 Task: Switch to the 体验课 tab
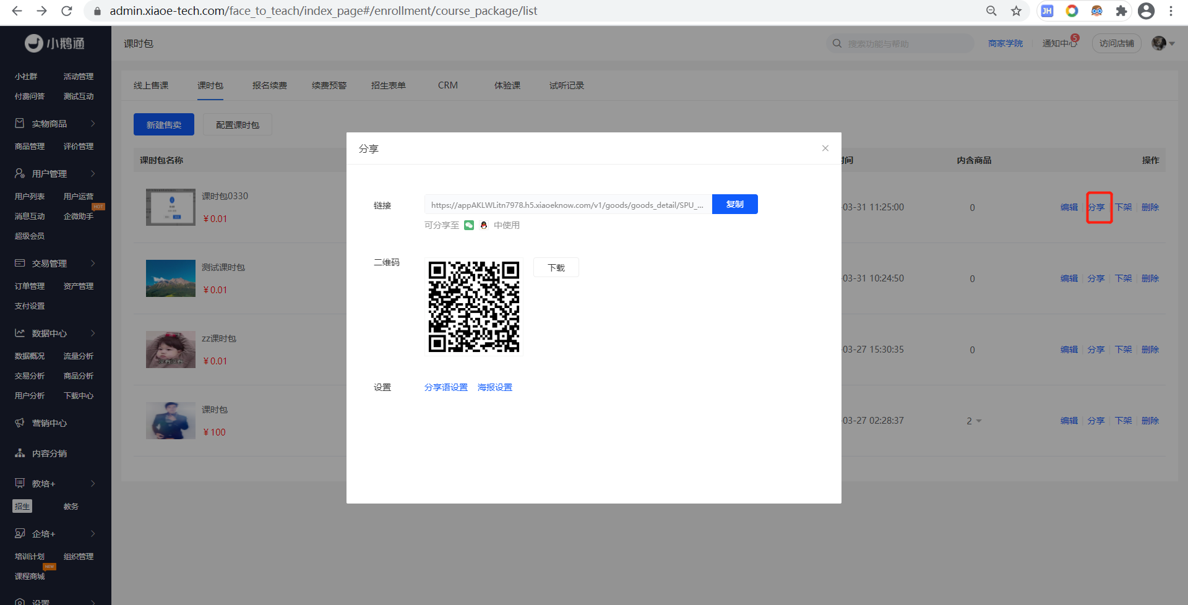507,85
